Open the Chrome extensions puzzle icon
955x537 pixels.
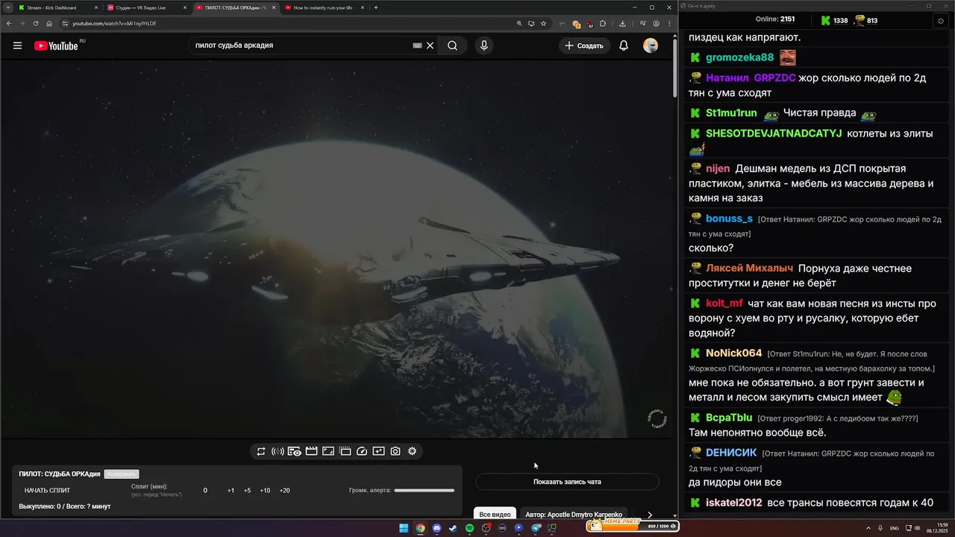[x=603, y=23]
